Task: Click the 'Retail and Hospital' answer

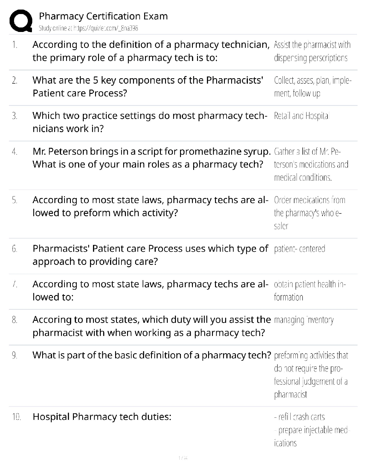Action: [301, 116]
